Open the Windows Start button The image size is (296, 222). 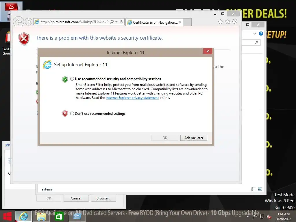click(x=7, y=216)
